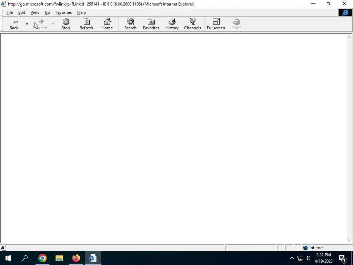Viewport: 353px width, 265px height.
Task: Click the scroll down arrow
Action: pos(350,240)
